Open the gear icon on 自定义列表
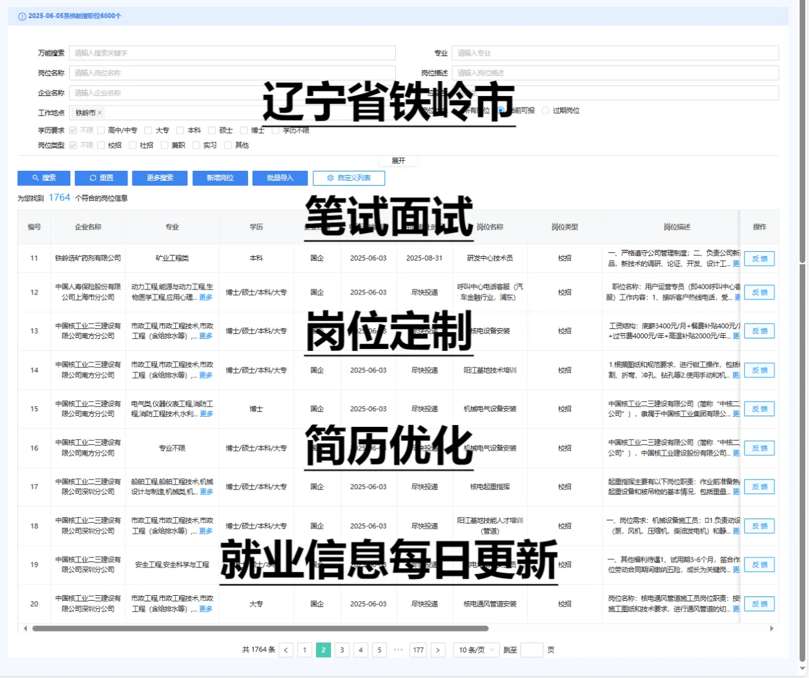The height and width of the screenshot is (678, 809). click(331, 178)
